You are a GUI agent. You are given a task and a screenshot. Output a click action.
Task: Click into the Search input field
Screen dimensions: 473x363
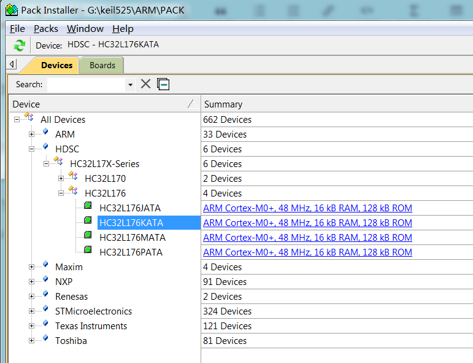point(87,85)
